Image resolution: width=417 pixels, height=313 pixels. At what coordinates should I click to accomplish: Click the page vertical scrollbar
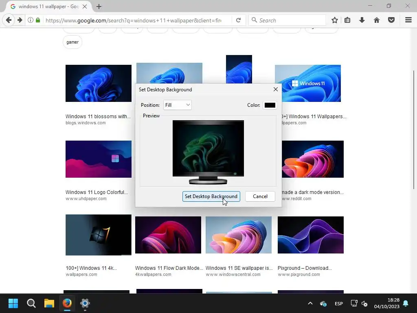414,130
